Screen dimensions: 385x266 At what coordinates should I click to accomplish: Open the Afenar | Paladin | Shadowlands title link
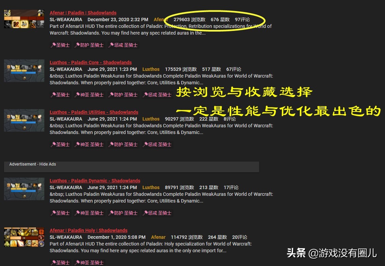click(83, 13)
